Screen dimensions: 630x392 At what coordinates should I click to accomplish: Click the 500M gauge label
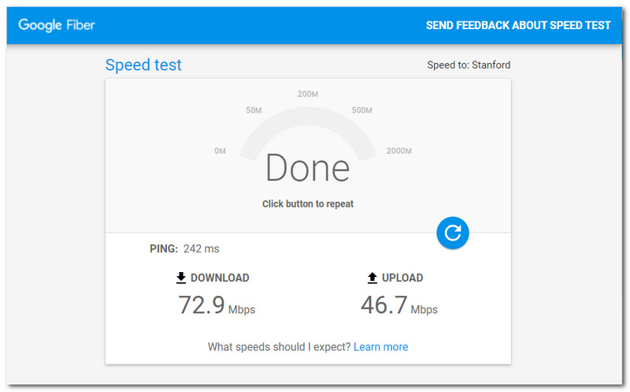click(361, 110)
